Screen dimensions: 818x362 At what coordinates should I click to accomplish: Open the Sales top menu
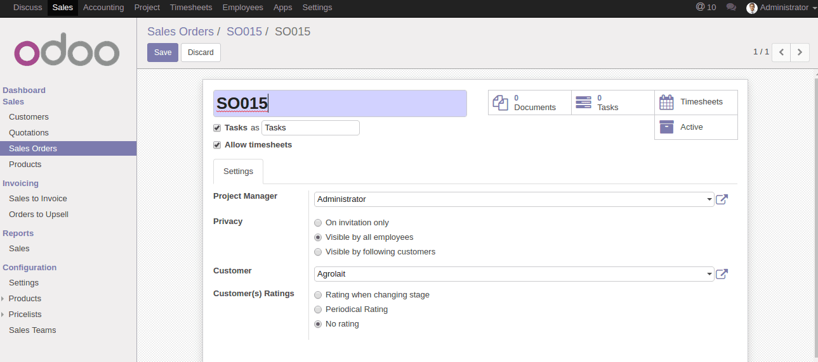click(x=63, y=8)
